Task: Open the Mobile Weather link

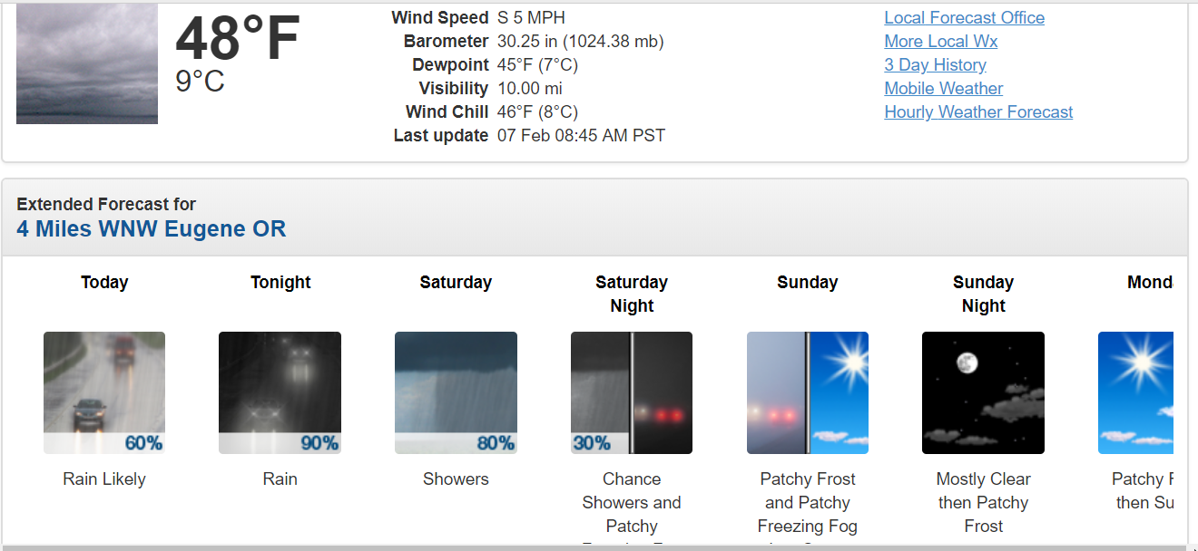Action: pos(943,89)
